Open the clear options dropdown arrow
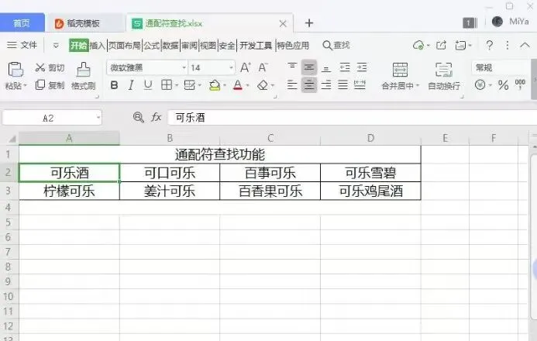This screenshot has width=537, height=341. (273, 85)
